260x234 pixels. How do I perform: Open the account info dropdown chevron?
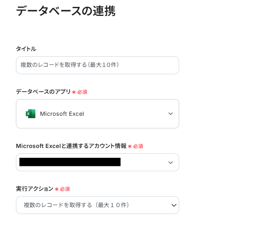coord(171,162)
